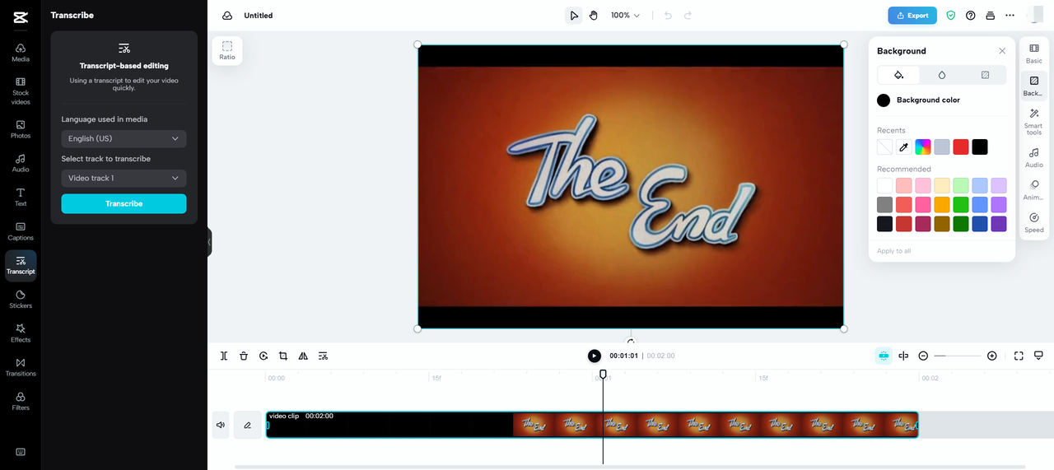Open the Media panel in sidebar
This screenshot has height=470, width=1054.
pyautogui.click(x=21, y=53)
